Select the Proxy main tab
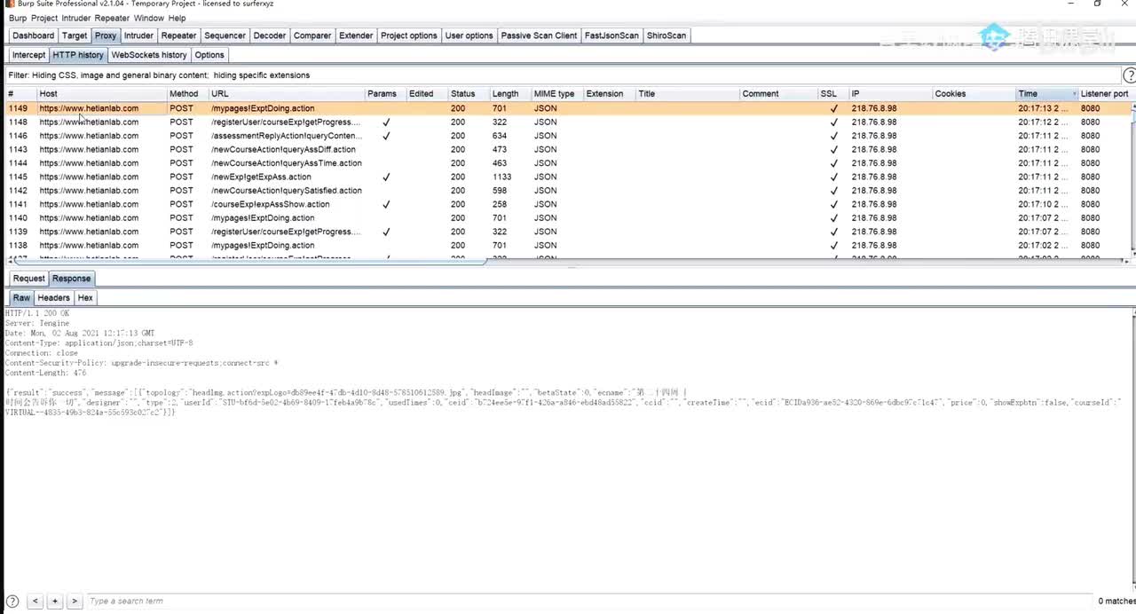 106,35
